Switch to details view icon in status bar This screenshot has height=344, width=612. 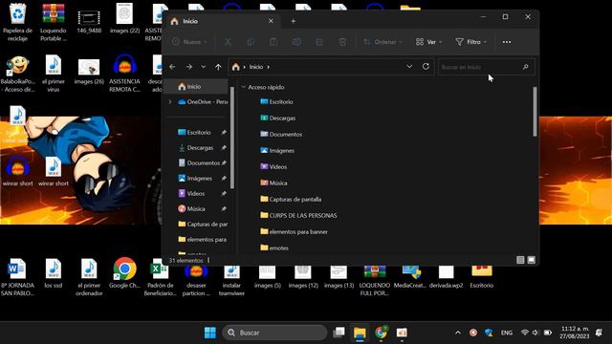(520, 260)
